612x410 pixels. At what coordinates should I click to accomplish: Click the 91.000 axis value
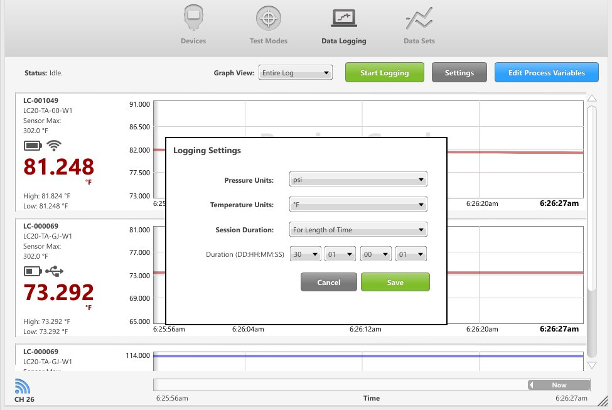click(x=139, y=104)
